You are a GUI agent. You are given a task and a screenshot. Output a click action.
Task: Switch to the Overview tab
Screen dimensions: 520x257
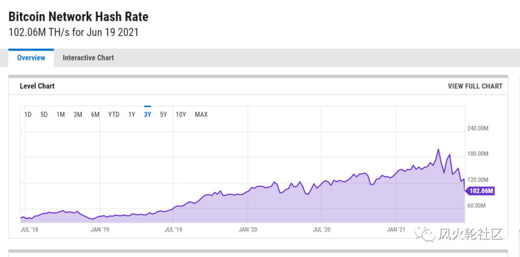31,58
